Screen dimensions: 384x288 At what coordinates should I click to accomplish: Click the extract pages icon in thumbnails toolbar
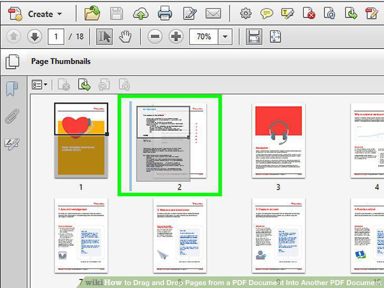point(84,85)
